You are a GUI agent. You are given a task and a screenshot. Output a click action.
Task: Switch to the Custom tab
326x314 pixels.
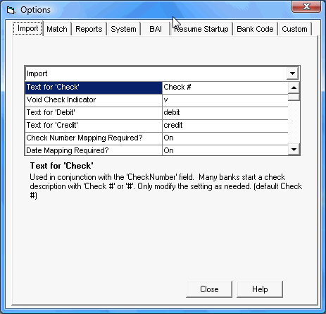pyautogui.click(x=294, y=29)
